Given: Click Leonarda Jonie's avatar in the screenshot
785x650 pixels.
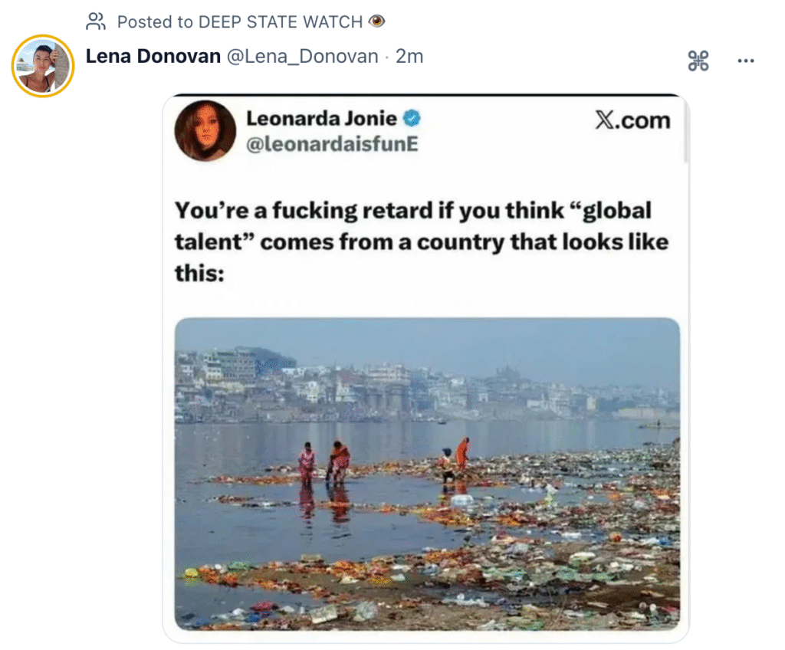Looking at the screenshot, I should point(205,130).
